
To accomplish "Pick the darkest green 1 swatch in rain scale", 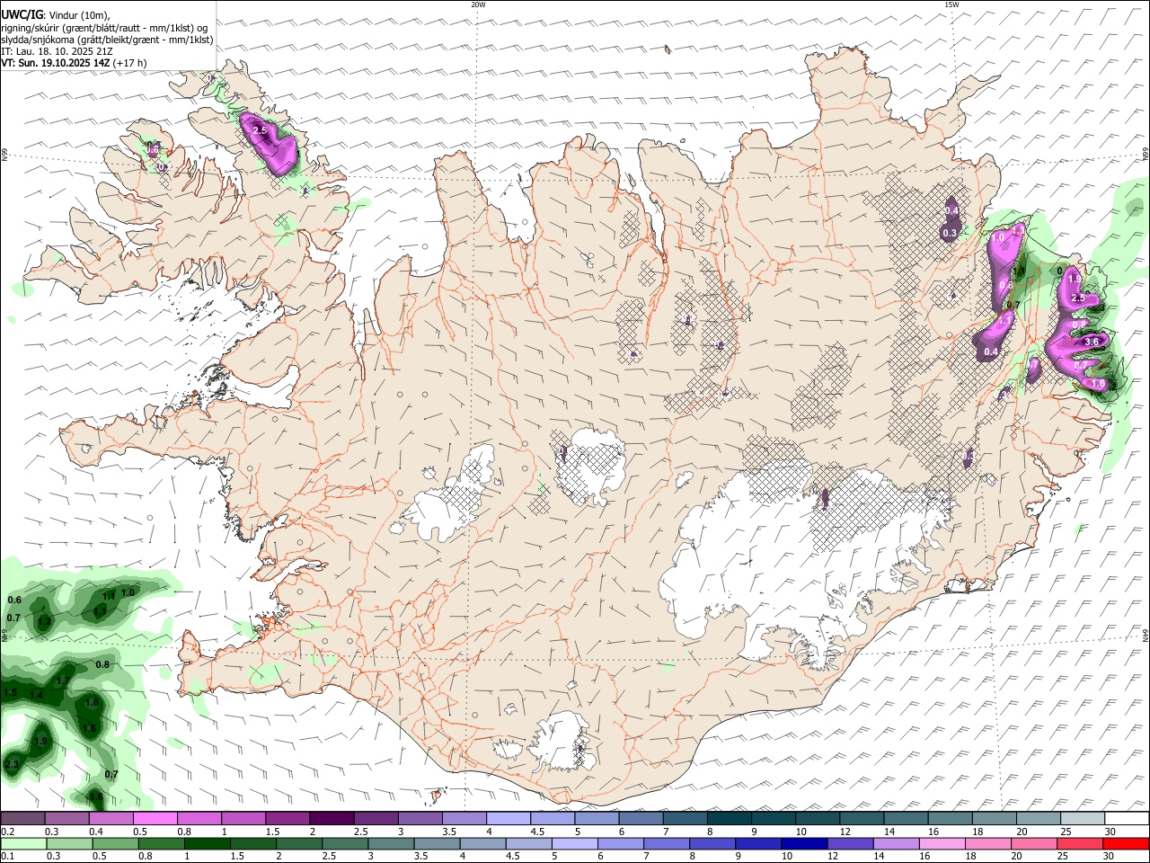I will pos(207,843).
